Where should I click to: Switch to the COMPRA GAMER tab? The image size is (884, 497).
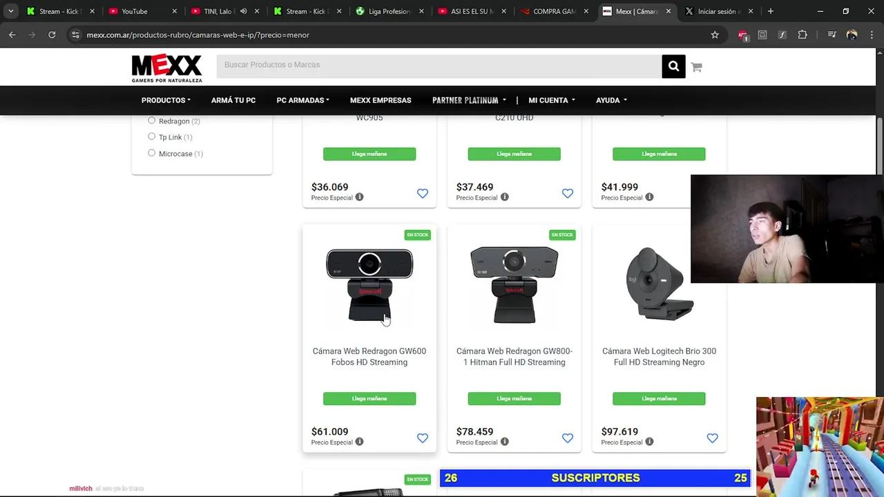[555, 11]
